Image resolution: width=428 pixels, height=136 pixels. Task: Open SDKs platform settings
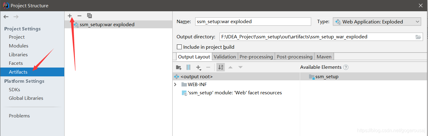tap(14, 90)
